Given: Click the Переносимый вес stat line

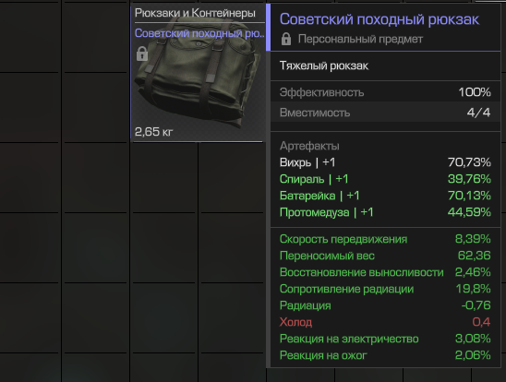Looking at the screenshot, I should (x=385, y=256).
